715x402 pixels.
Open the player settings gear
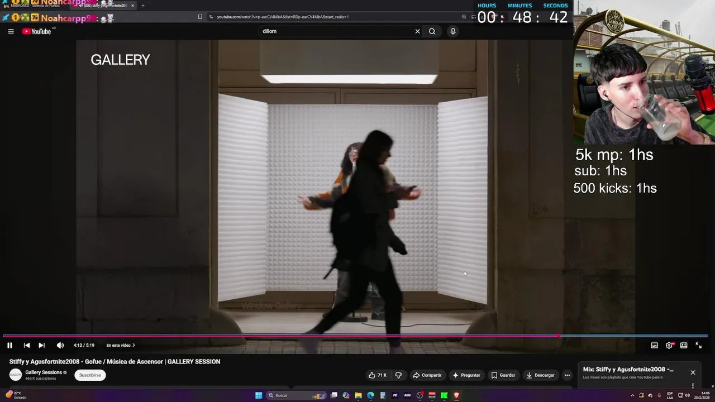(669, 345)
